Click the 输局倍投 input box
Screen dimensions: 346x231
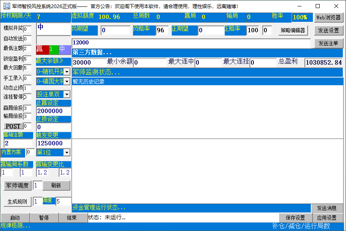point(27,116)
